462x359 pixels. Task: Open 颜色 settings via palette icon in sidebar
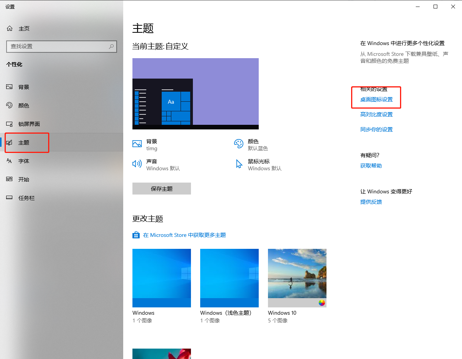pyautogui.click(x=9, y=105)
